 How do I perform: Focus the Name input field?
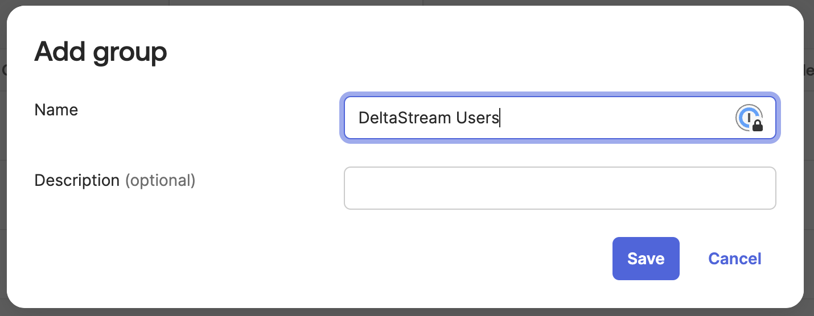point(598,118)
